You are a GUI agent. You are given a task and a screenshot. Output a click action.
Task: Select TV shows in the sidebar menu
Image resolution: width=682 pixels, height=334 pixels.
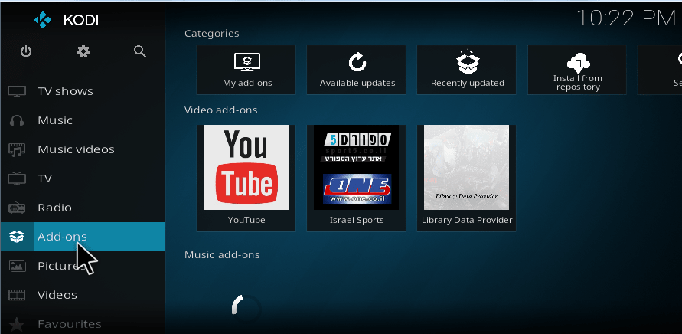tap(83, 91)
